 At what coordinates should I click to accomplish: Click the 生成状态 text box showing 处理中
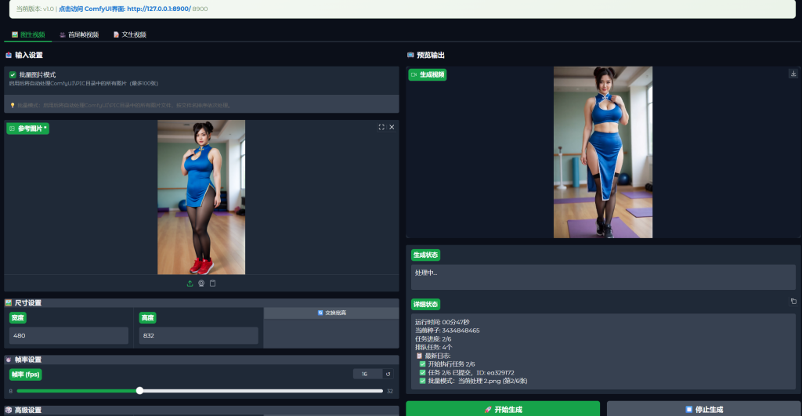(603, 277)
